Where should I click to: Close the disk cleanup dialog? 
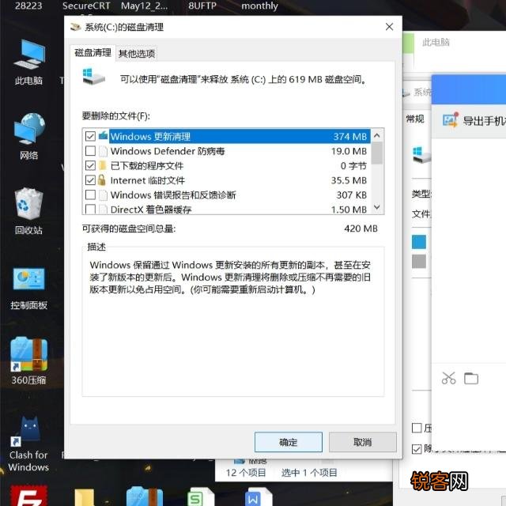click(x=389, y=27)
